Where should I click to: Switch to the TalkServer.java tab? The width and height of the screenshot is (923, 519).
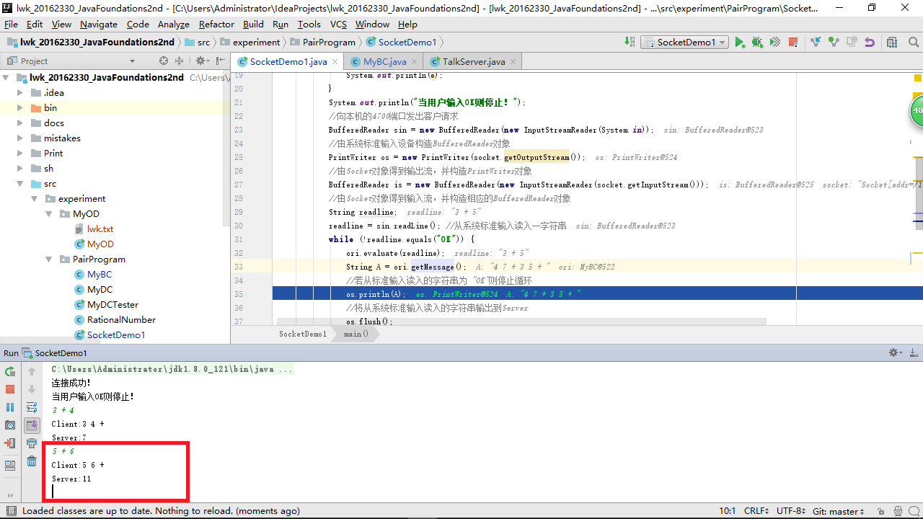click(474, 61)
